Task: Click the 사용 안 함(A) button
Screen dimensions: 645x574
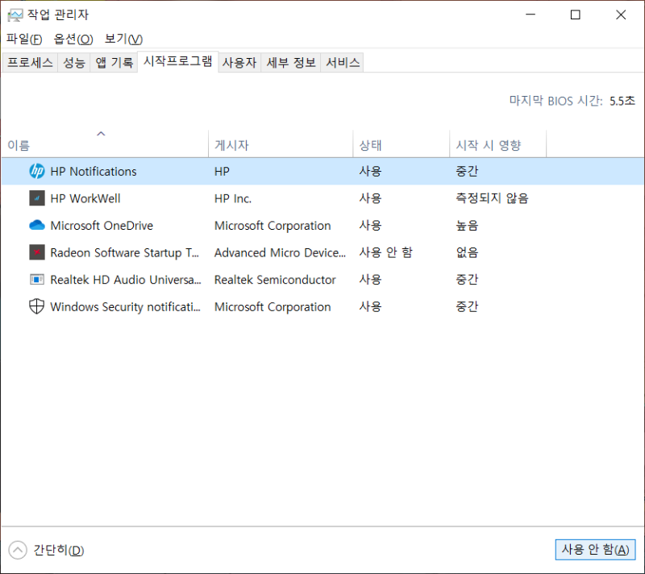Action: 595,550
